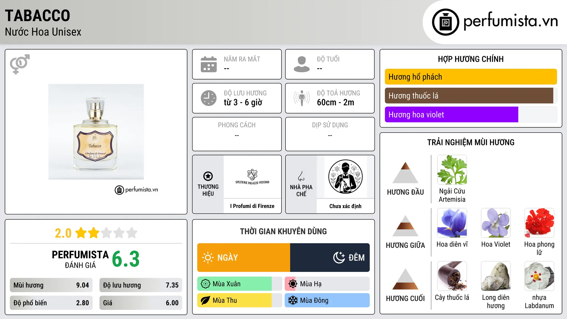Click the moon icon in the Đêm bar
The height and width of the screenshot is (319, 567).
pos(339,258)
